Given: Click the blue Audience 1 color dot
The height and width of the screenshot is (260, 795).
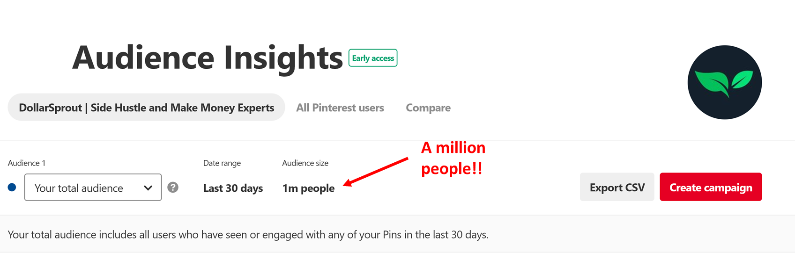Looking at the screenshot, I should [x=12, y=188].
